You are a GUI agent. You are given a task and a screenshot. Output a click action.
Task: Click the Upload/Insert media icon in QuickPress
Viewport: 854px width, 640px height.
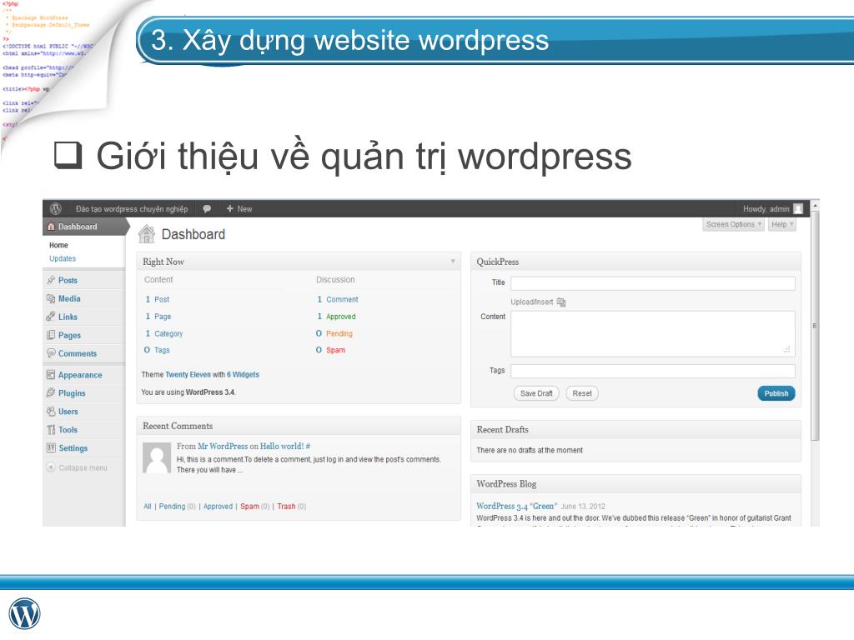(x=561, y=302)
